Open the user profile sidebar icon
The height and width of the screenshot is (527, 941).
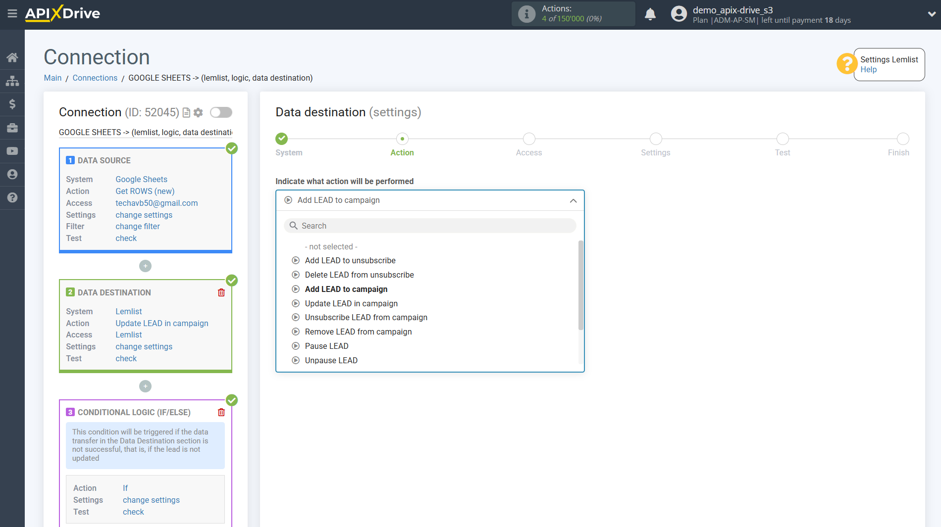coord(12,174)
